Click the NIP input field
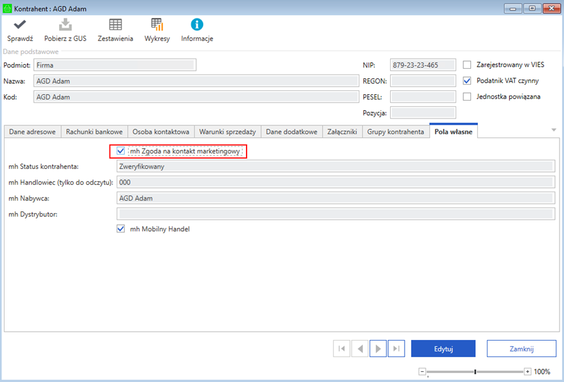This screenshot has height=382, width=564. point(423,65)
